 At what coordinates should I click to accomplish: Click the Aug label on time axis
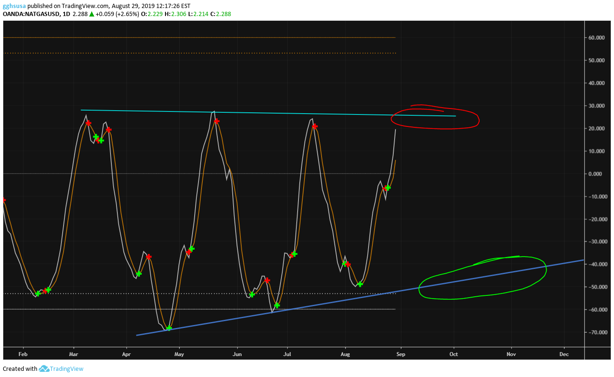(345, 353)
